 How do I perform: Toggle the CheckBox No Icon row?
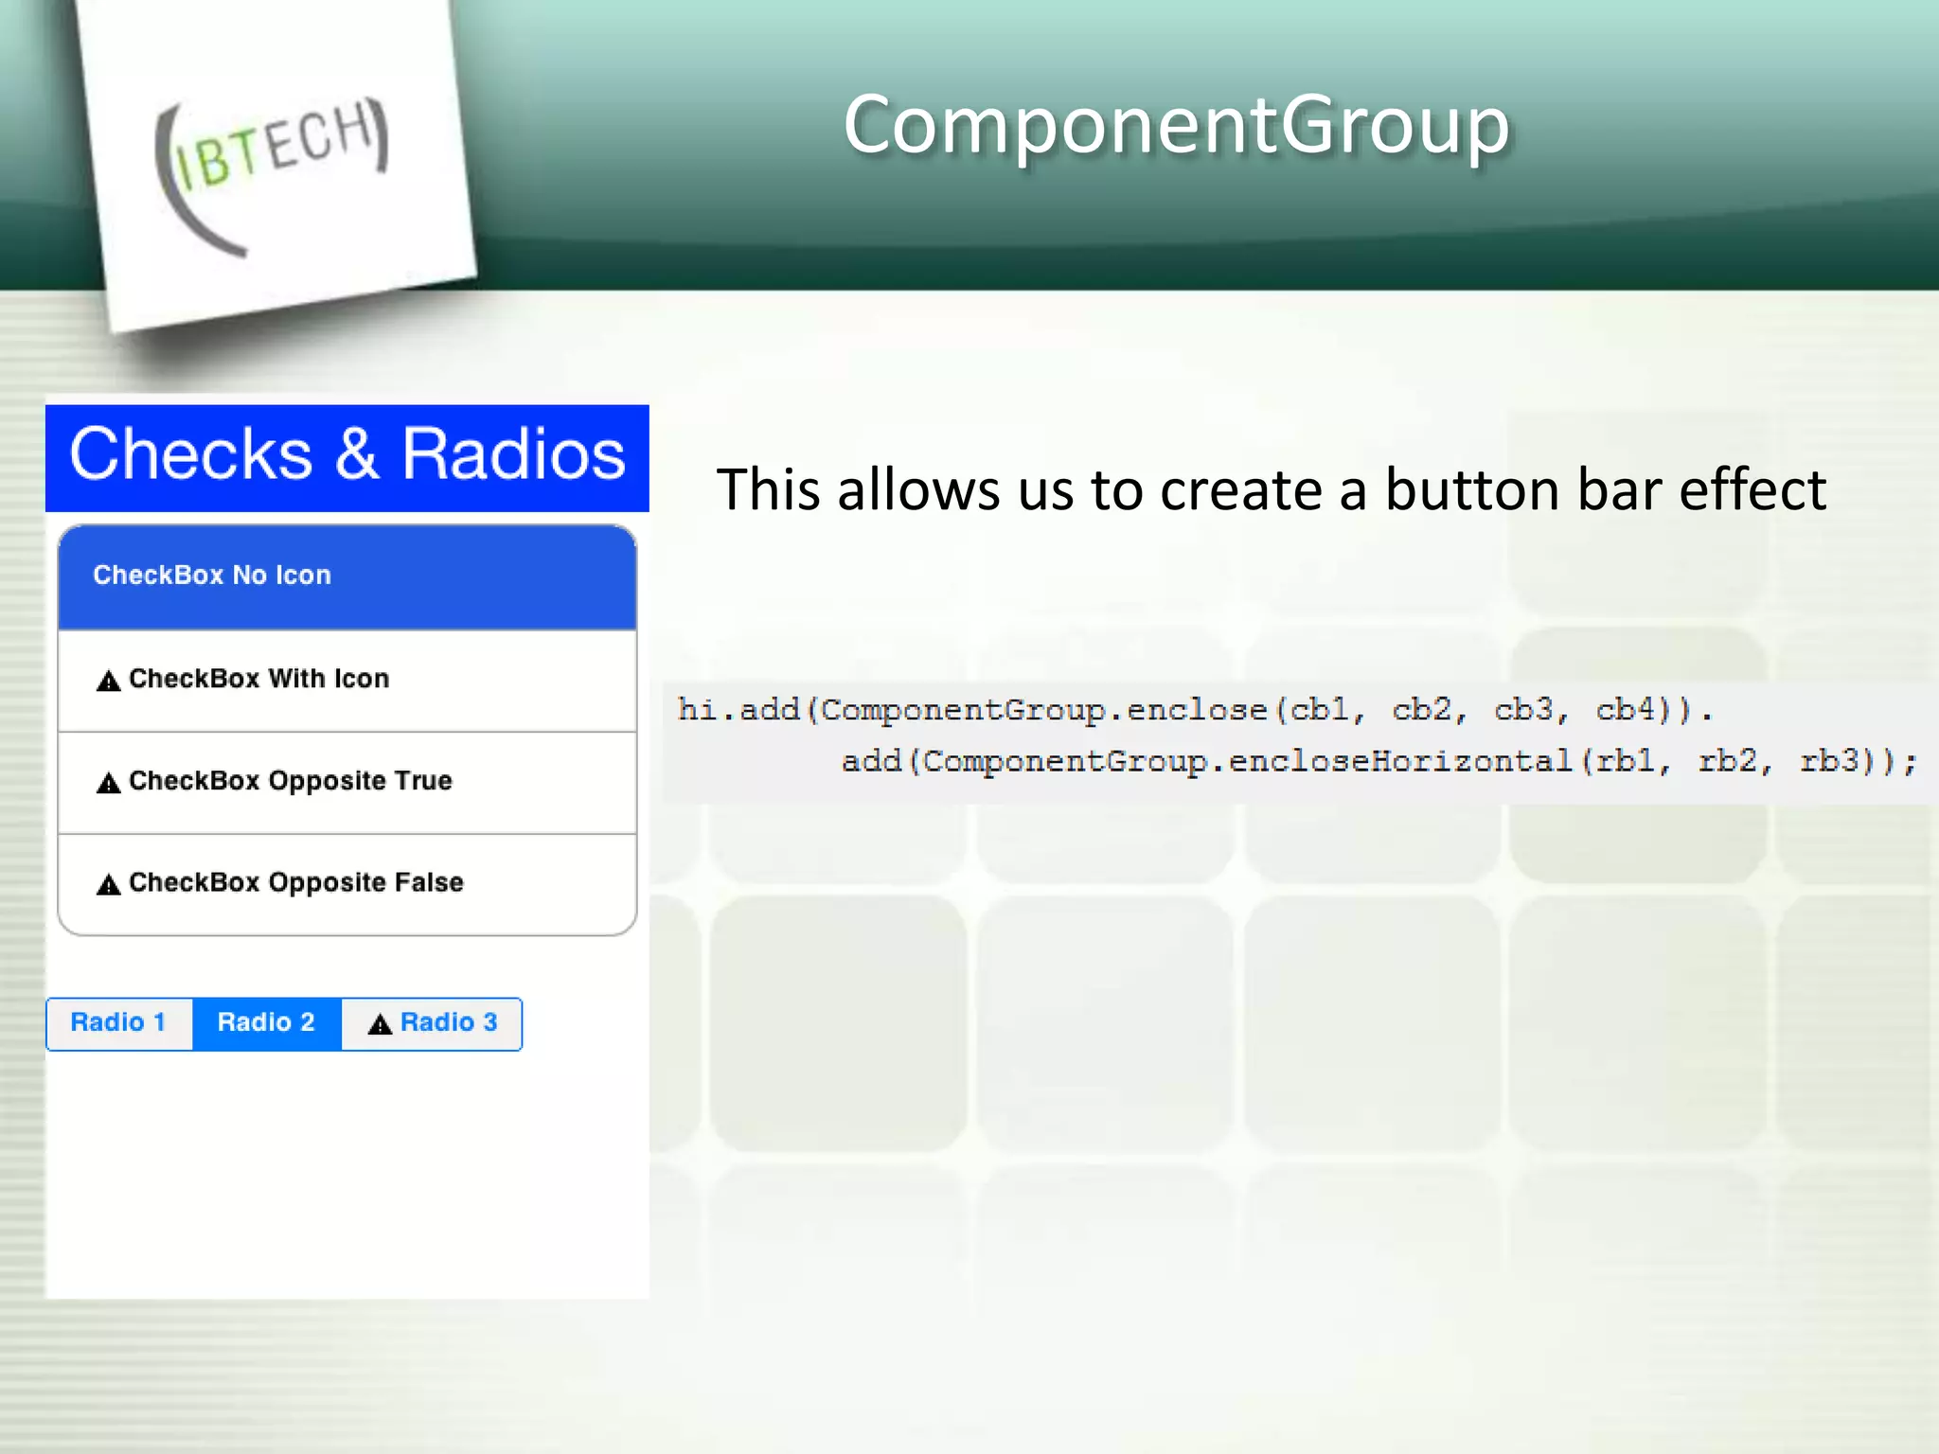click(347, 576)
